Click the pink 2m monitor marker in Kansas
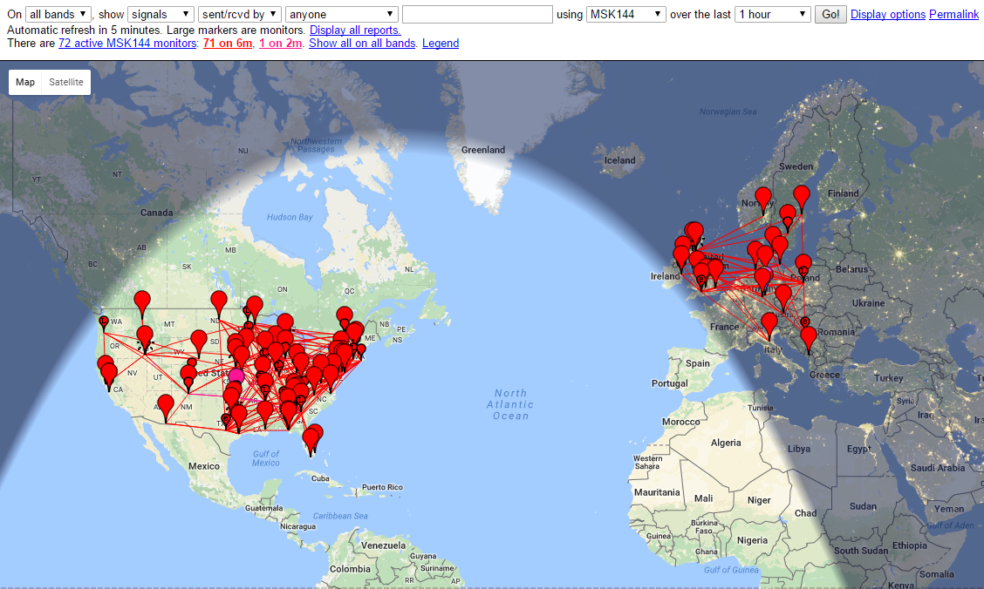This screenshot has width=984, height=589. click(x=236, y=376)
